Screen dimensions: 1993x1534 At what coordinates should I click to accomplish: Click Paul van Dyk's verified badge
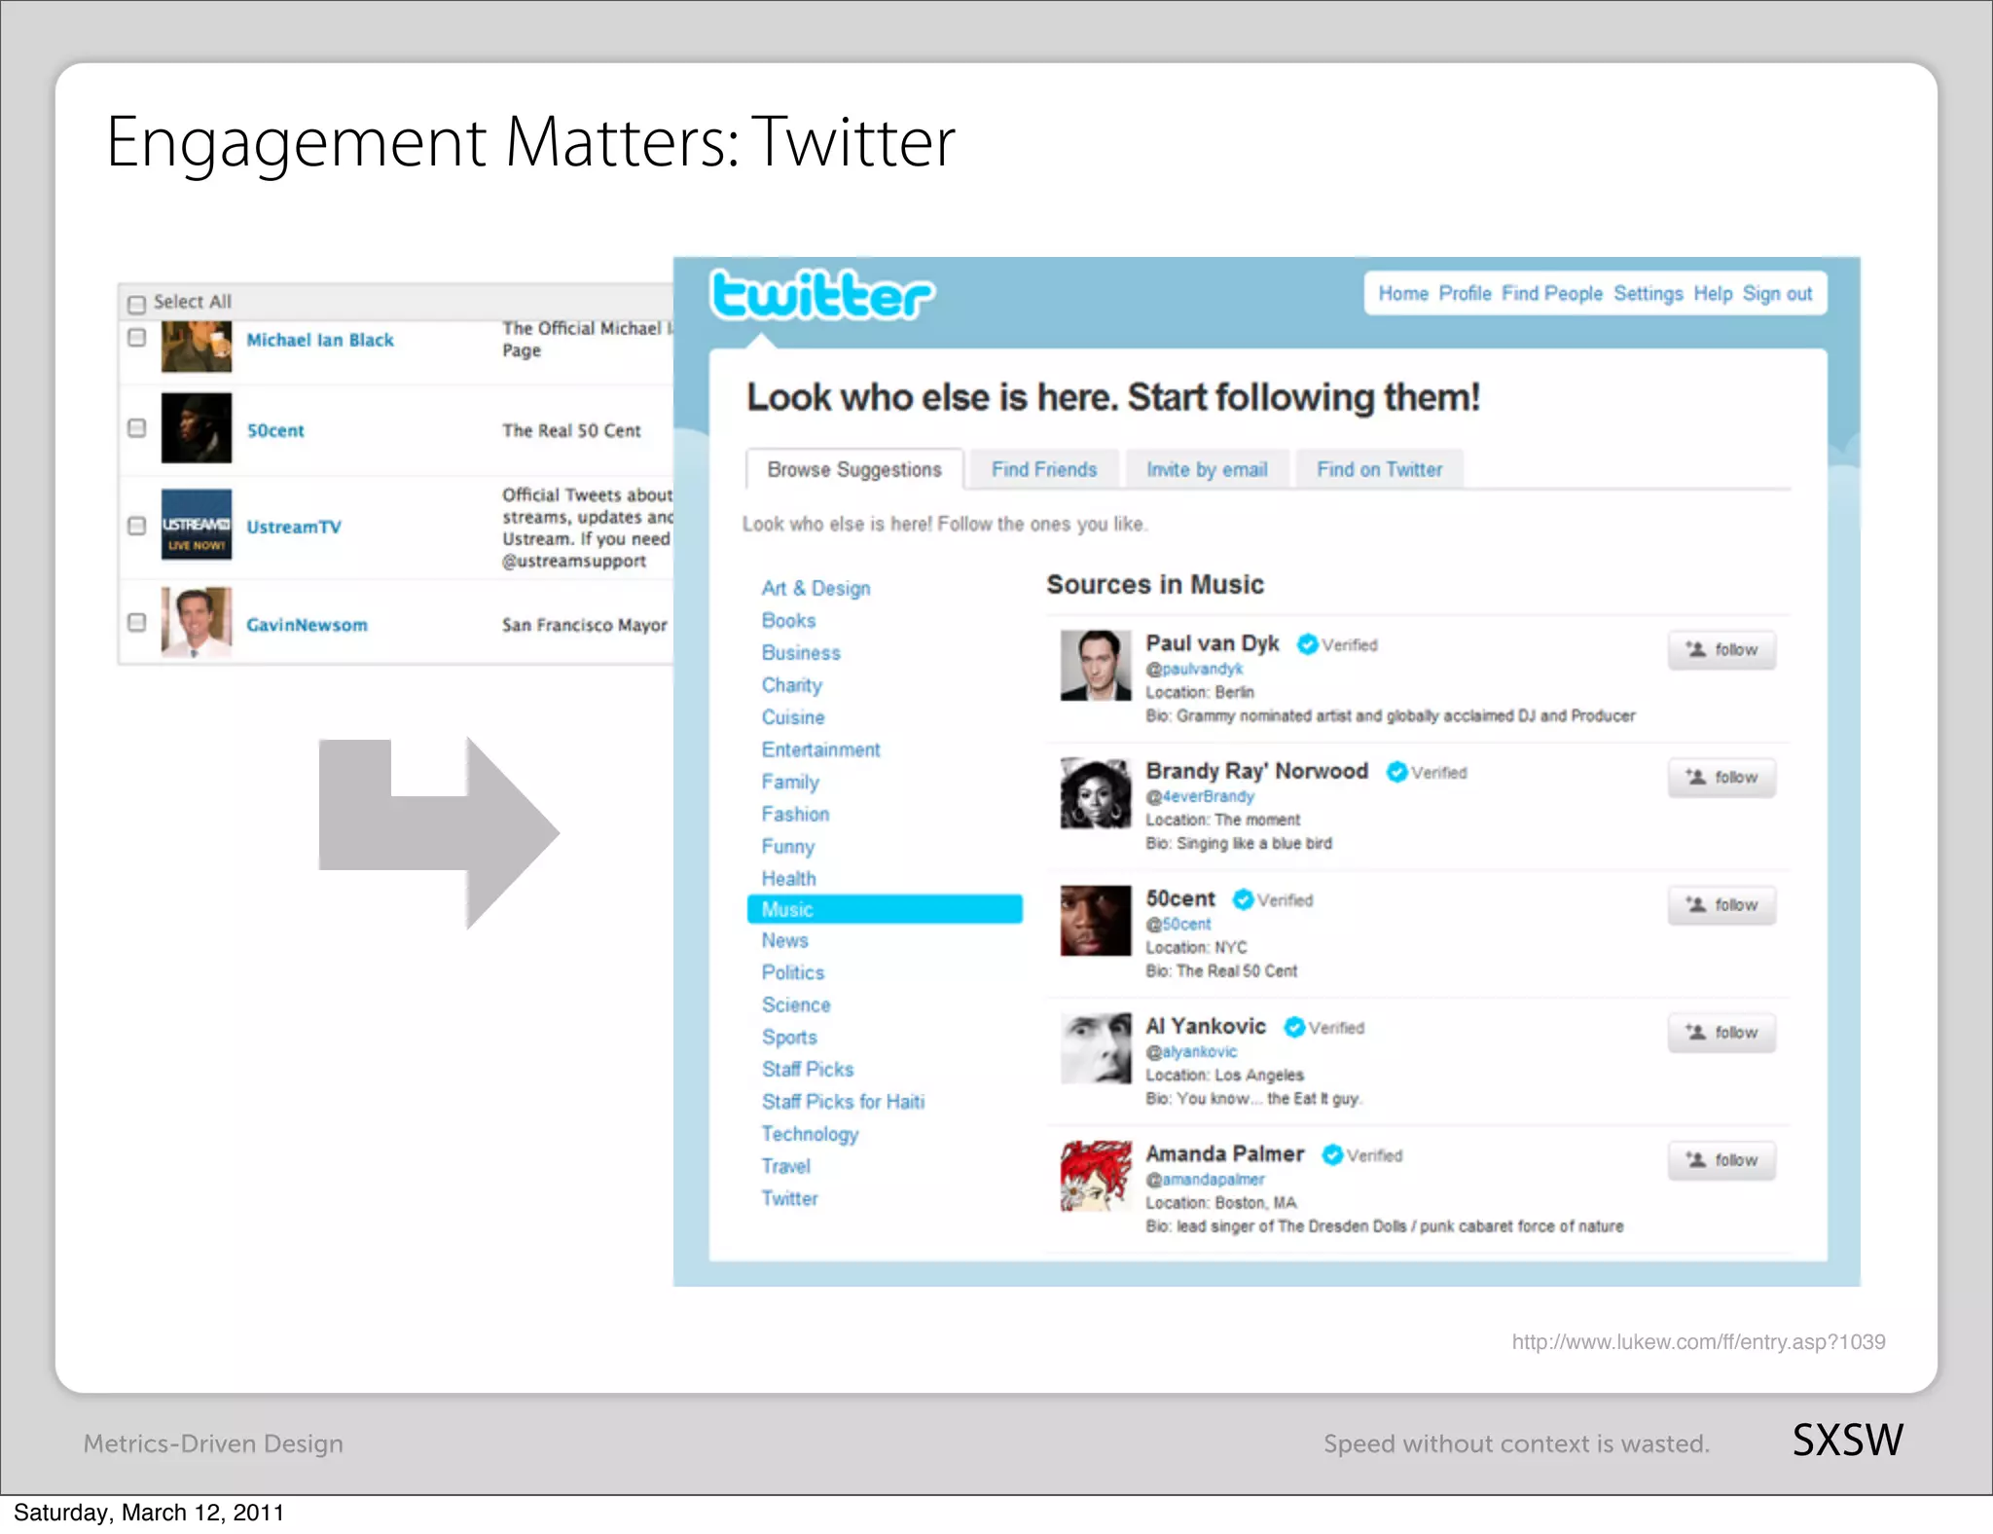coord(1307,644)
